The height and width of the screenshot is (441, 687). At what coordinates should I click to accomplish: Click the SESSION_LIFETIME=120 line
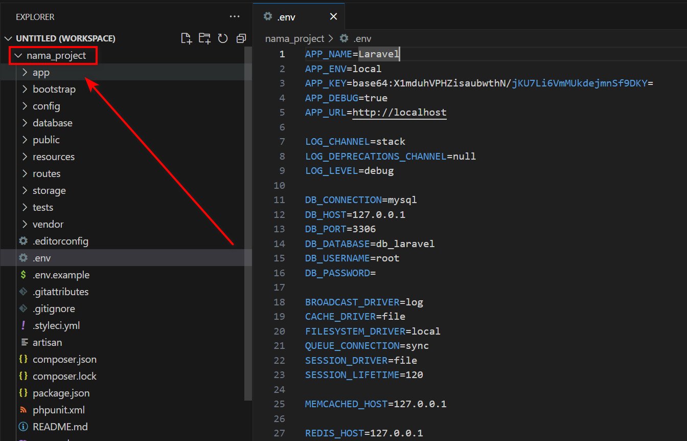click(364, 375)
